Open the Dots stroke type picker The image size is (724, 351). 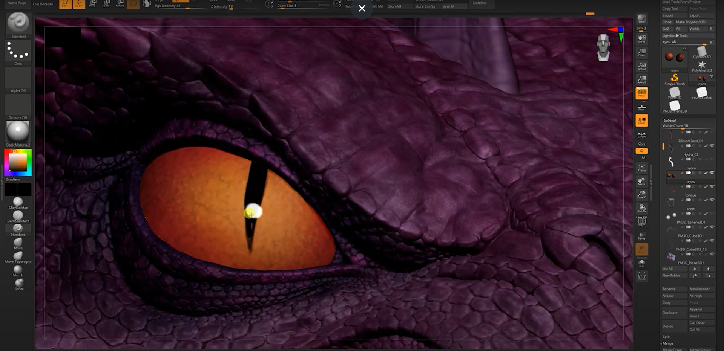[x=18, y=51]
